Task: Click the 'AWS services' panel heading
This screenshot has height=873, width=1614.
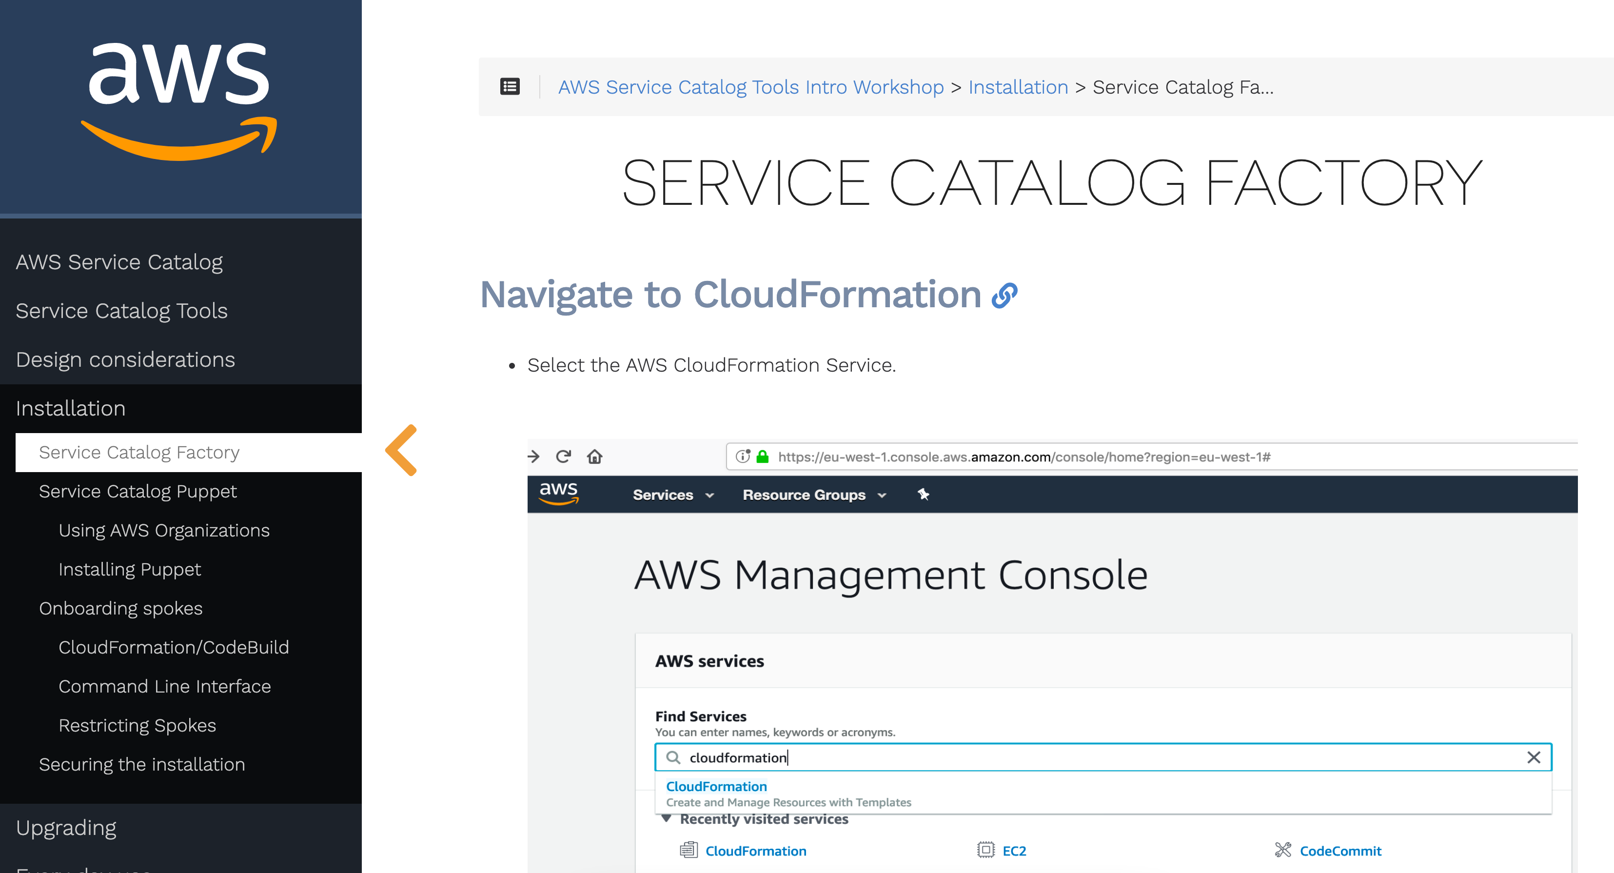Action: point(709,661)
